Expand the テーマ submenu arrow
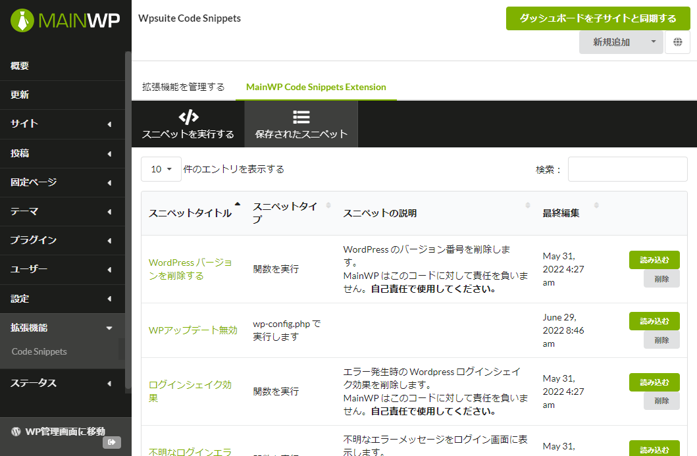Screen dimensions: 697x456 [109, 212]
